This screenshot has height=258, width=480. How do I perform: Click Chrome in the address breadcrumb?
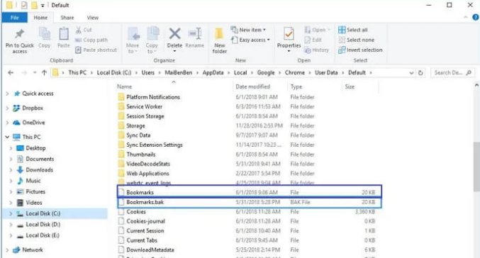coord(294,72)
